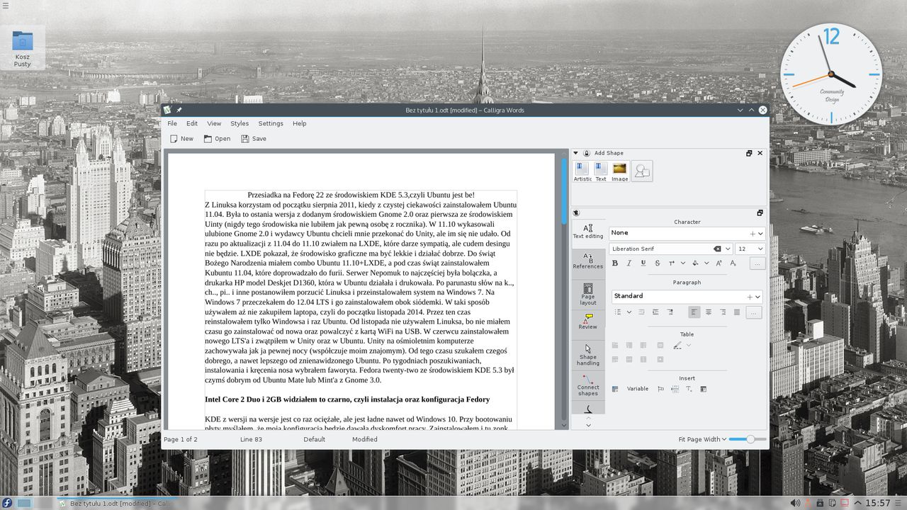Collapse the Add Shape docker triangle
This screenshot has height=510, width=907.
coord(576,153)
